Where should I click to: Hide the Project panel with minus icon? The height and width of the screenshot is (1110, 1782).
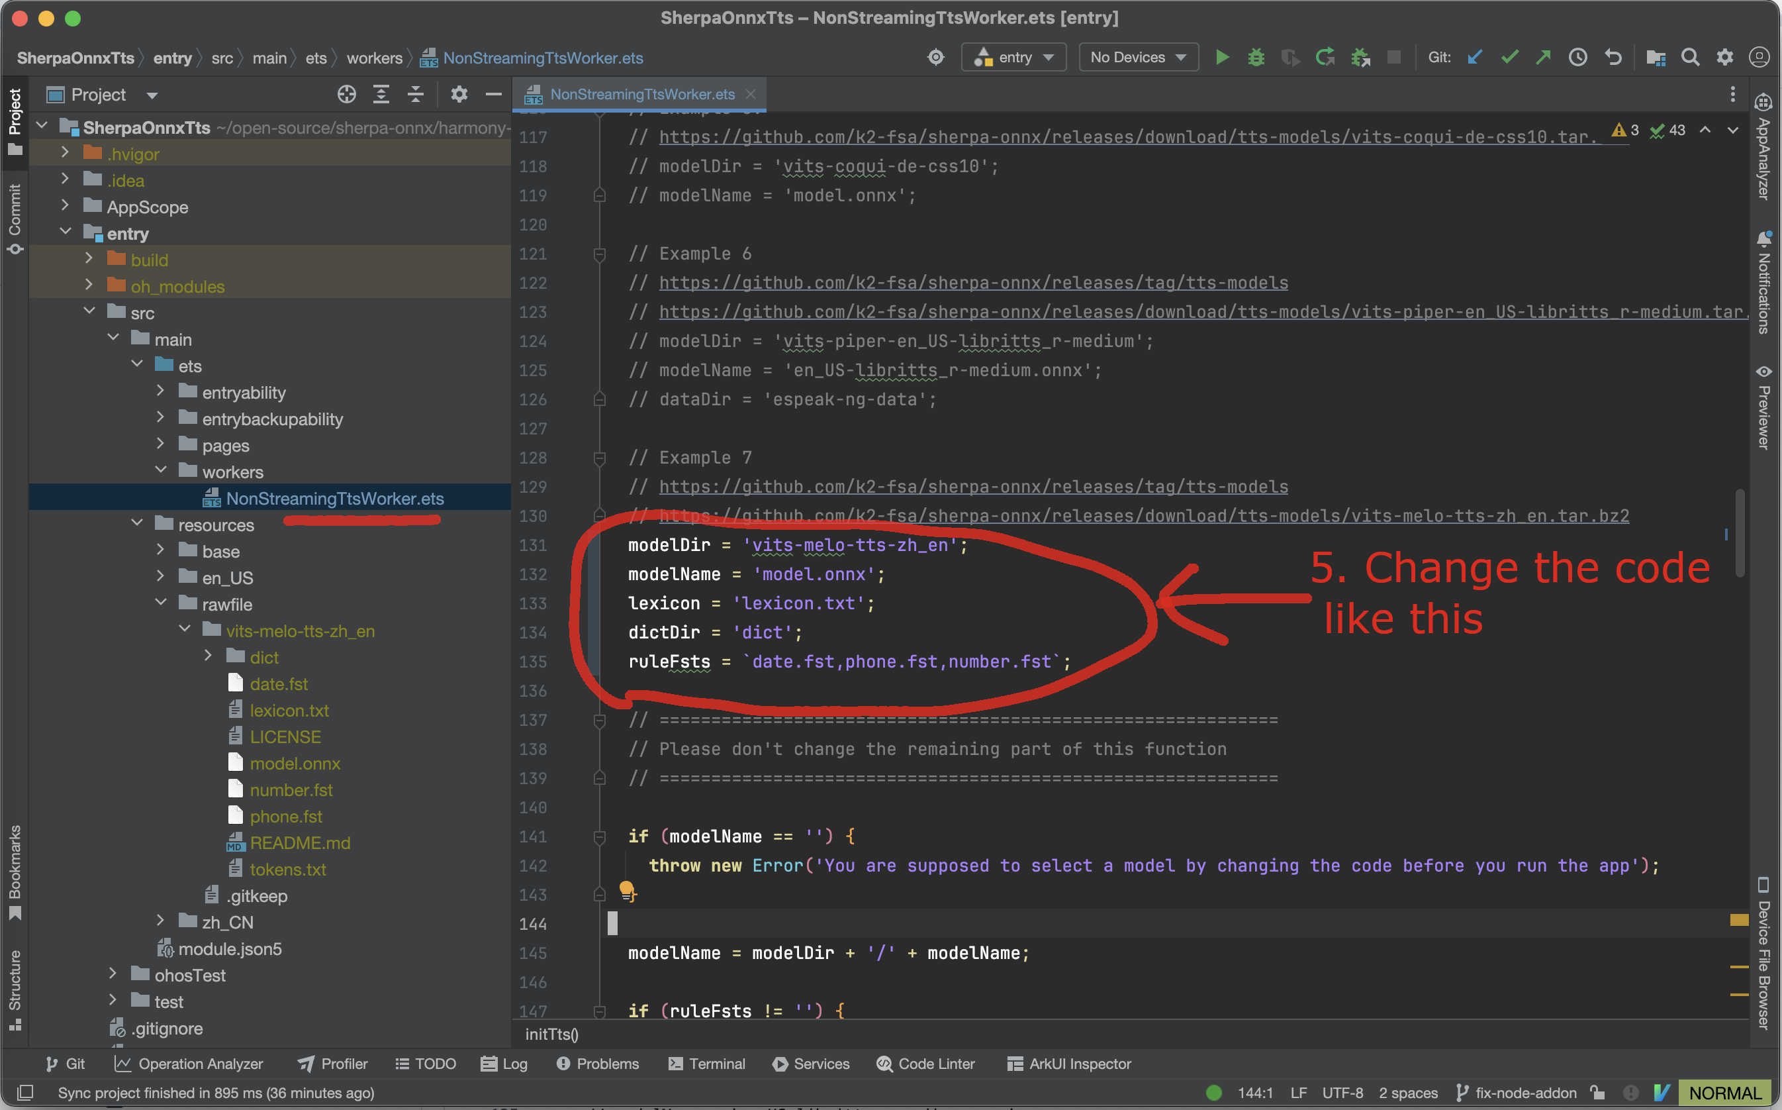coord(494,94)
